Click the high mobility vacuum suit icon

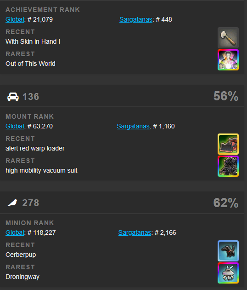point(228,166)
